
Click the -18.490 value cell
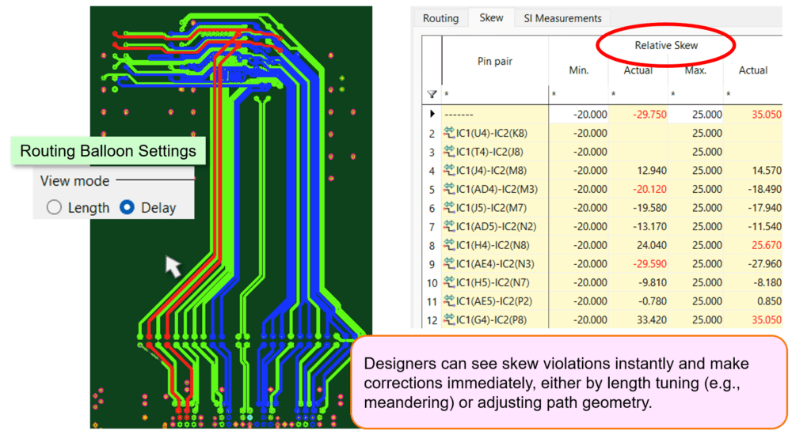pyautogui.click(x=764, y=189)
